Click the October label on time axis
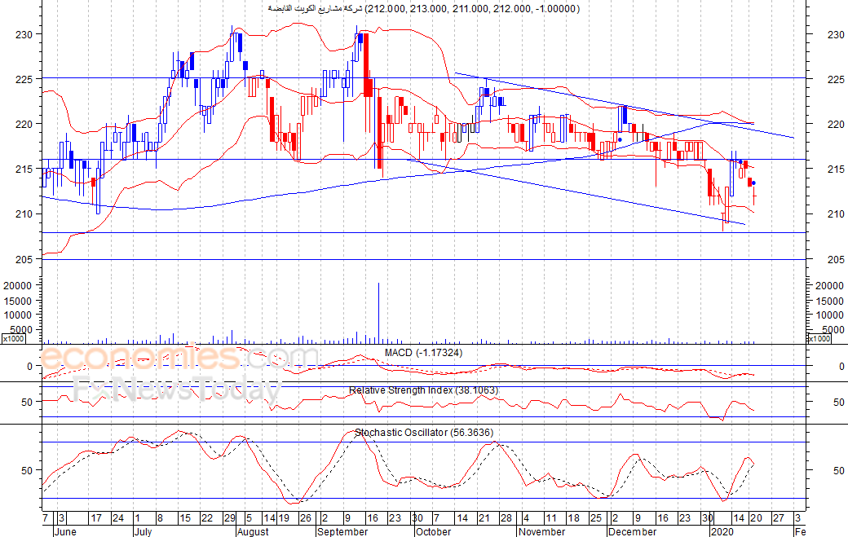This screenshot has width=848, height=537. [433, 531]
